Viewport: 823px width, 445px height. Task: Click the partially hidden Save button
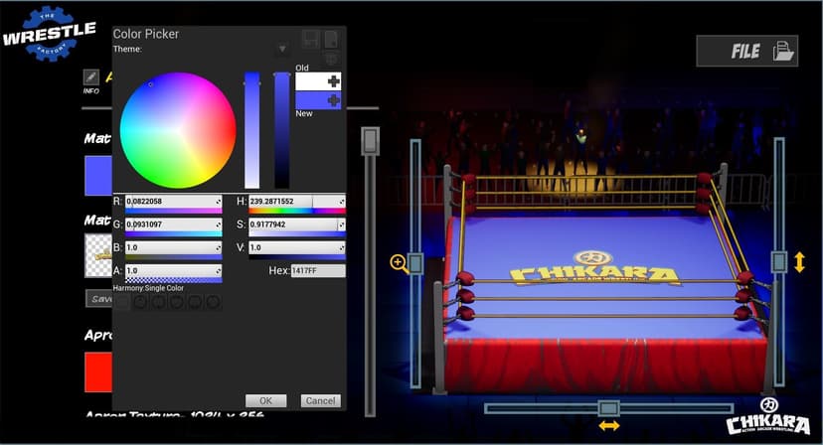[x=99, y=299]
